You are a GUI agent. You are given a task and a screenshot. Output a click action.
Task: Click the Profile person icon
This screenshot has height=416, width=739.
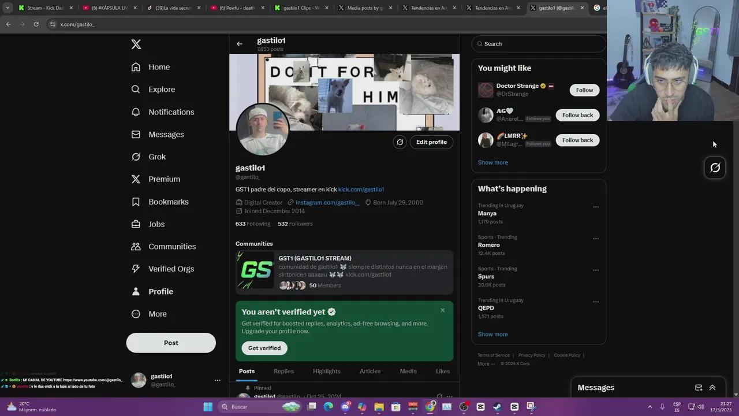click(x=136, y=291)
